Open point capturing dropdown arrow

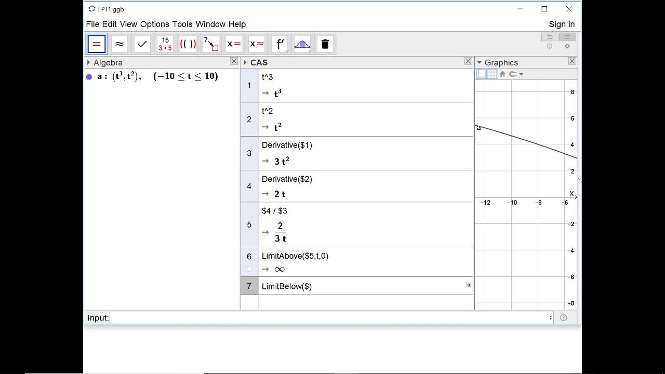coord(521,74)
